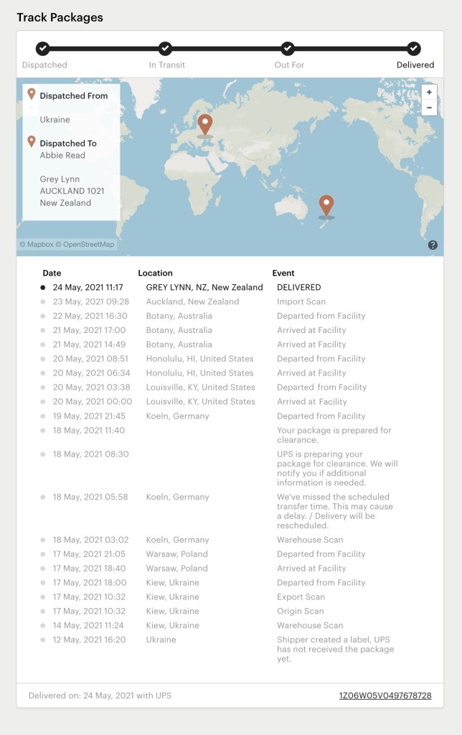
Task: Zoom in on the map
Action: click(x=429, y=93)
